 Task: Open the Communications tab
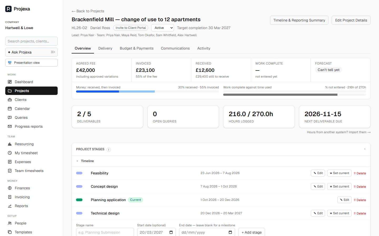pyautogui.click(x=175, y=48)
